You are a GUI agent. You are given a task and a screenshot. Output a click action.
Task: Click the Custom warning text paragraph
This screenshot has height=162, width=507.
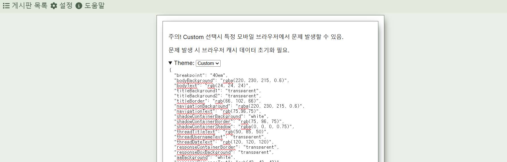pyautogui.click(x=256, y=37)
